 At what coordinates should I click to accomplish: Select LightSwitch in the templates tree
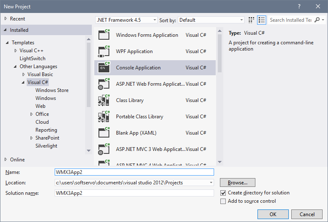33,59
